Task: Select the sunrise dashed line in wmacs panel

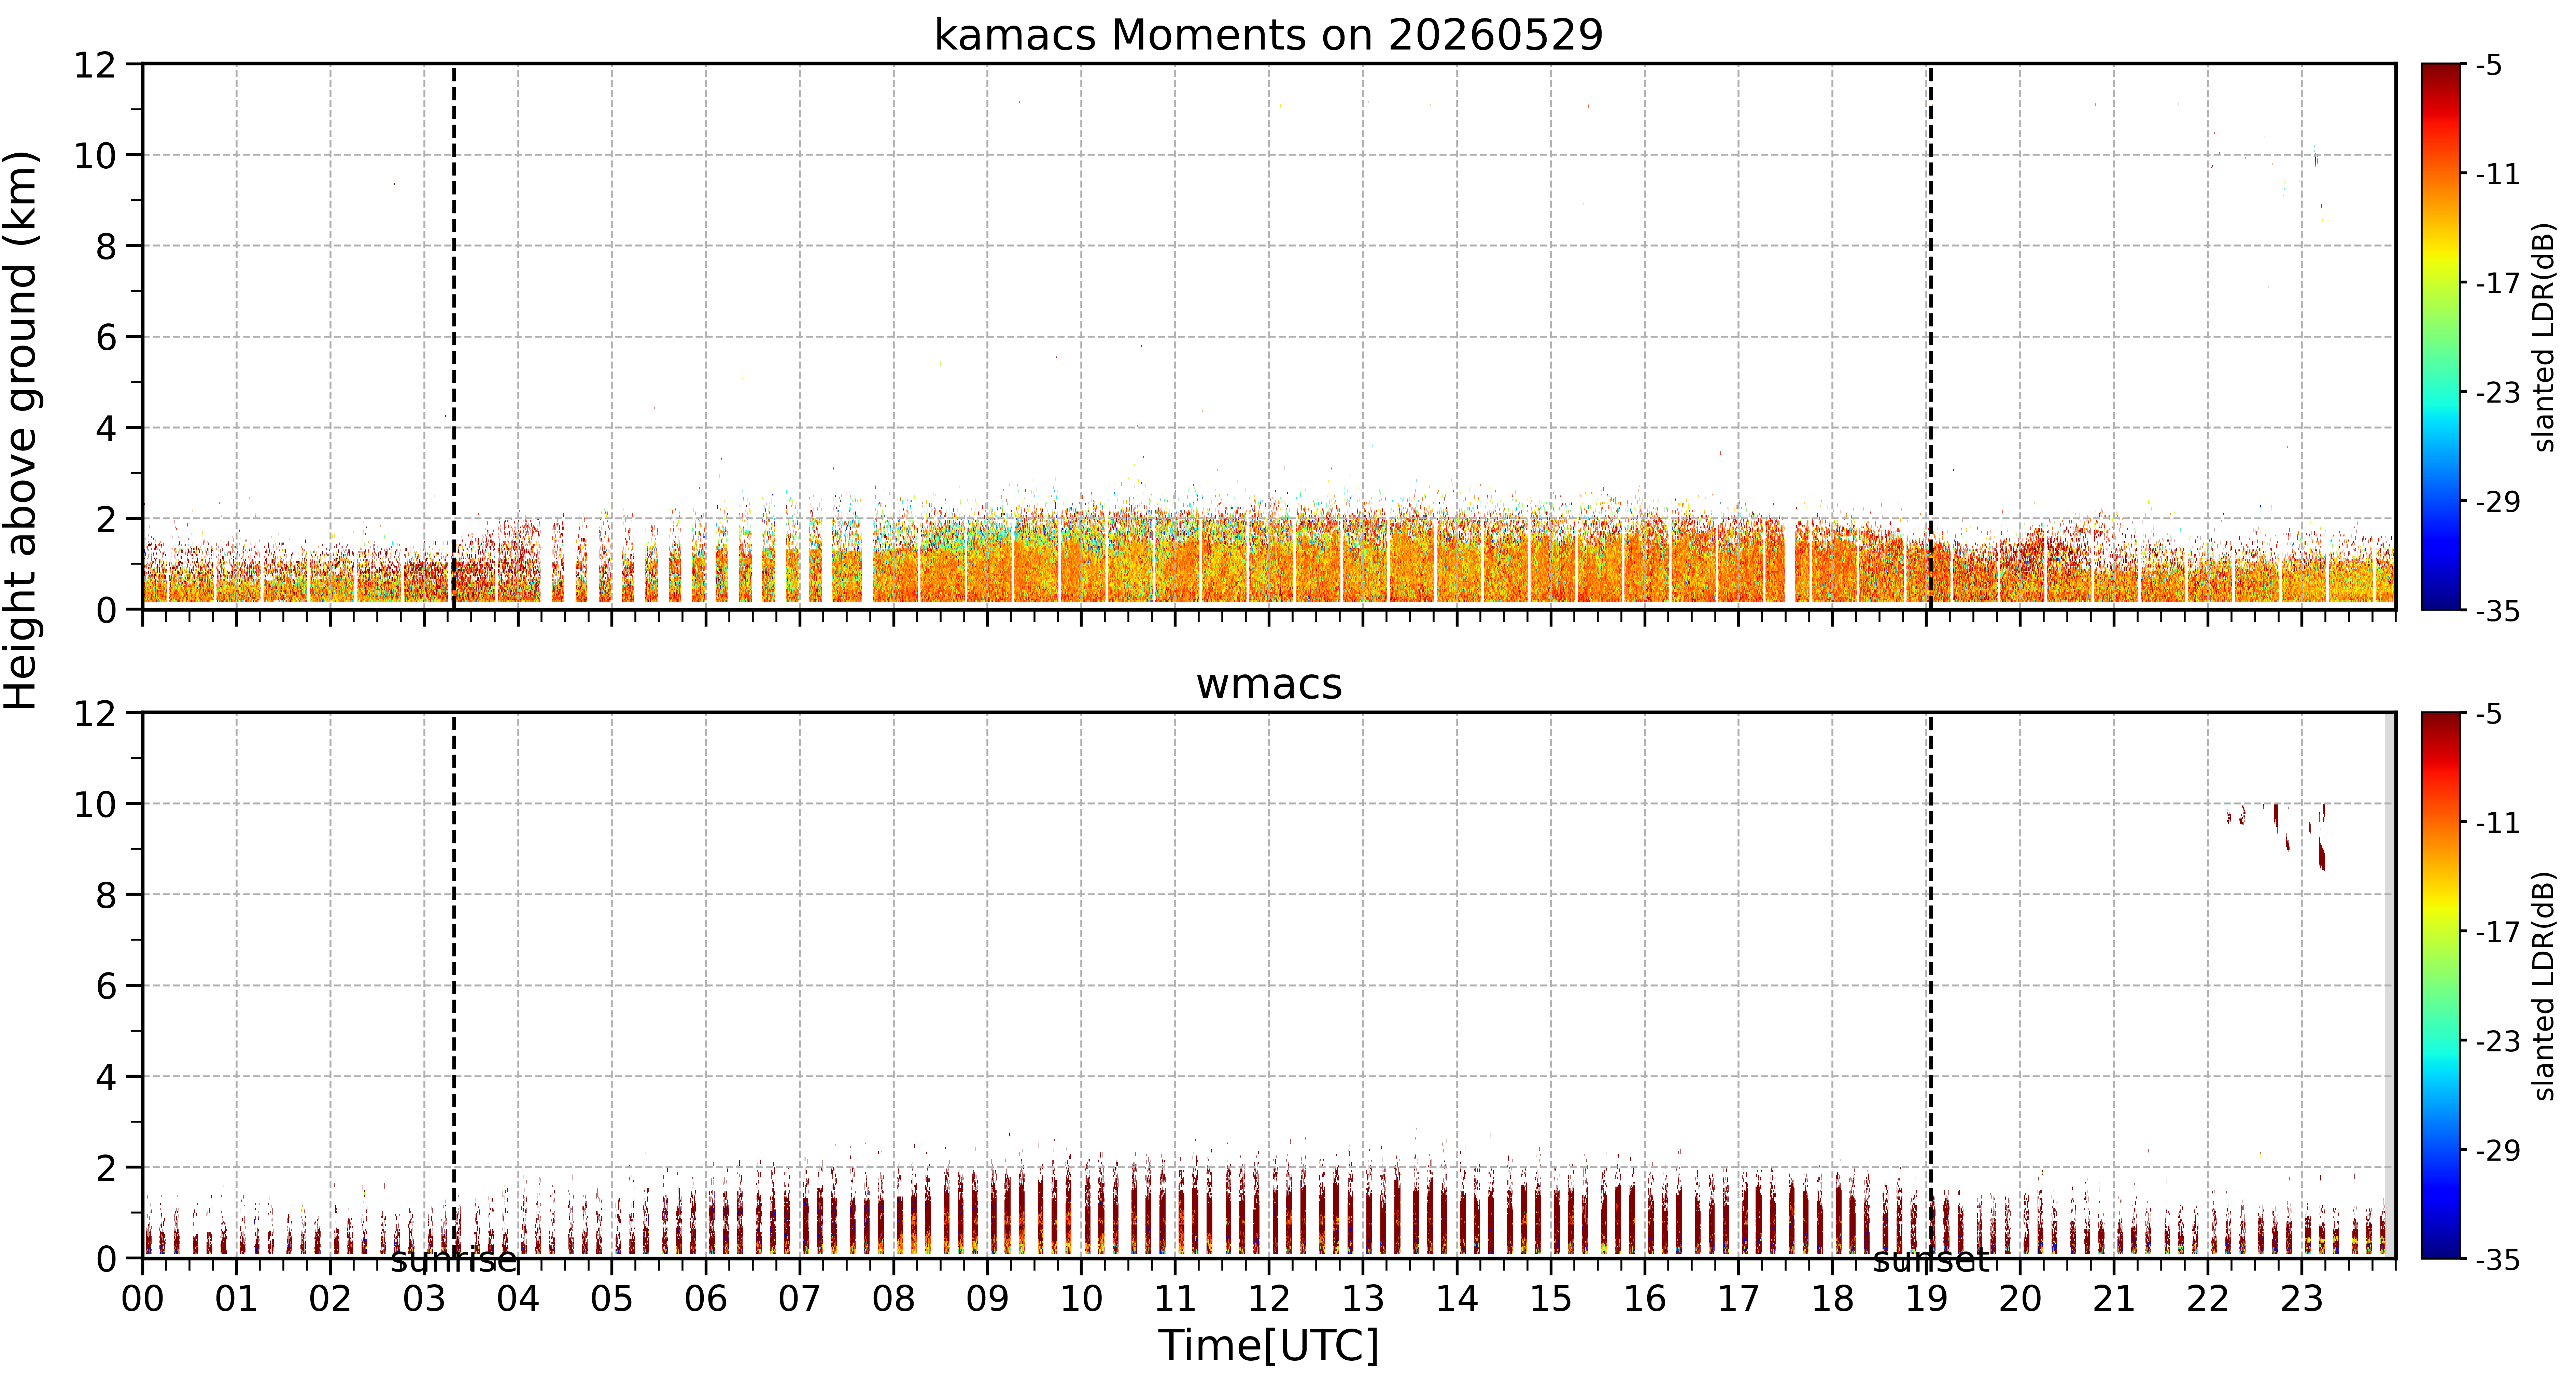Action: (x=454, y=985)
